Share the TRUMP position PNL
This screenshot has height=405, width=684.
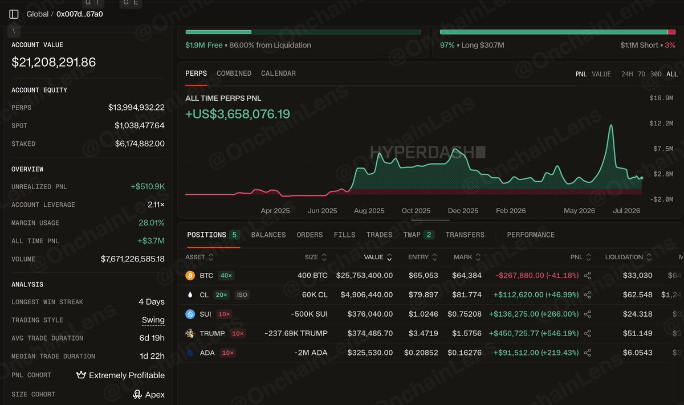[588, 334]
